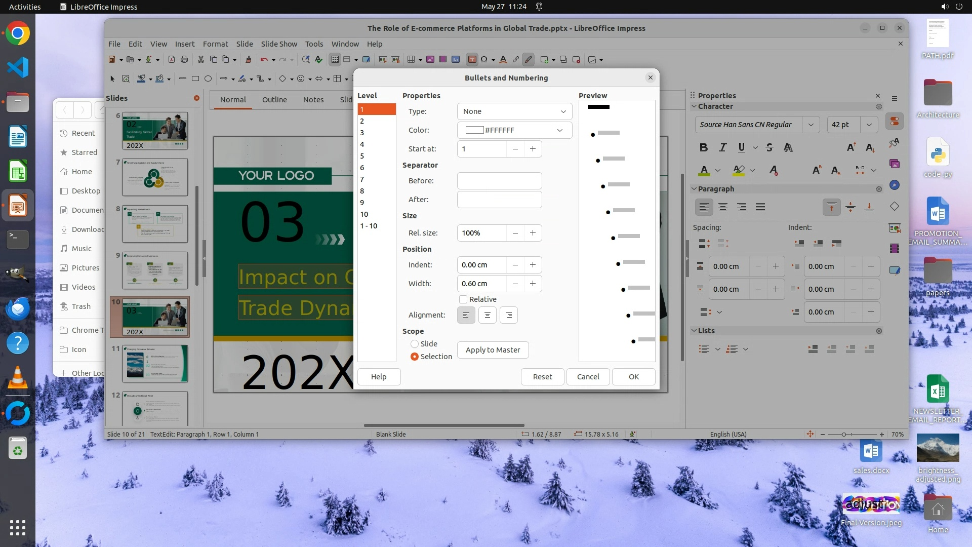Open the font size 42 pt dropdown
Viewport: 972px width, 547px height.
coord(869,125)
